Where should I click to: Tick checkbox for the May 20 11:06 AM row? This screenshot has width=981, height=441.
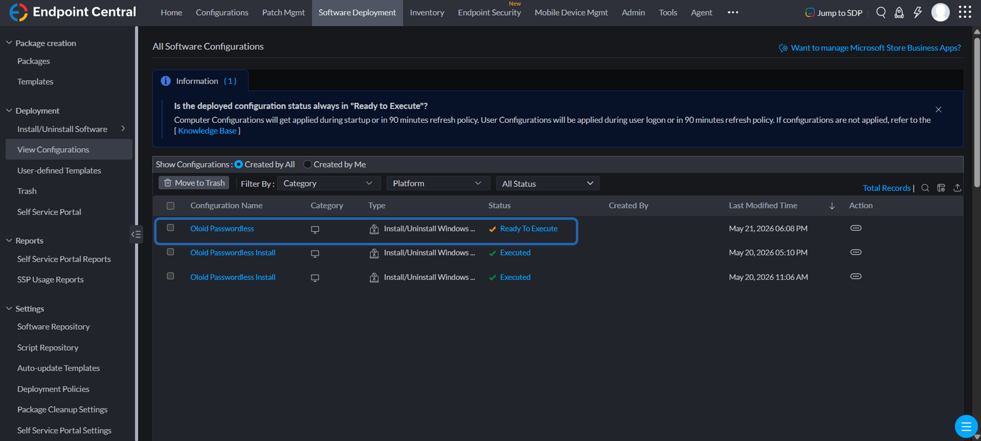click(x=171, y=276)
